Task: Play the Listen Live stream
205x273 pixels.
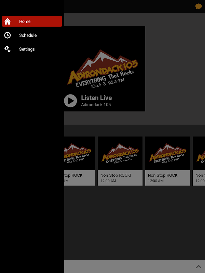Action: [x=70, y=101]
